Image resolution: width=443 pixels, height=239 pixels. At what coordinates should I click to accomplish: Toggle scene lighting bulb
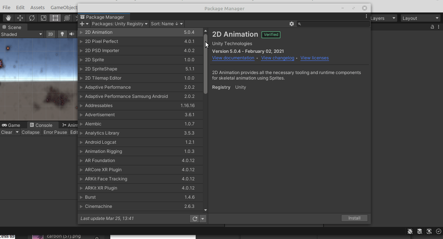62,34
